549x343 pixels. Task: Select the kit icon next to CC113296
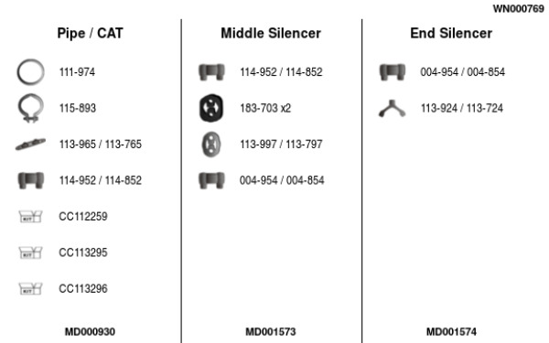pos(30,289)
